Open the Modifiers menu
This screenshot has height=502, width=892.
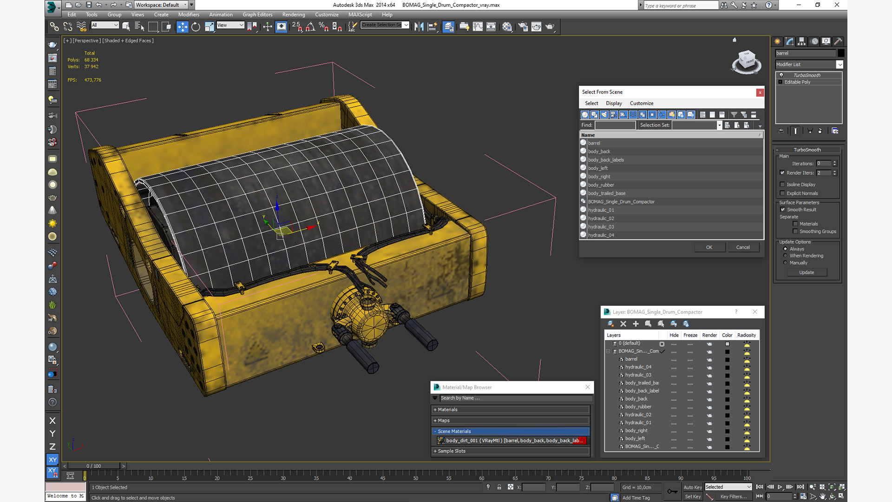point(189,14)
